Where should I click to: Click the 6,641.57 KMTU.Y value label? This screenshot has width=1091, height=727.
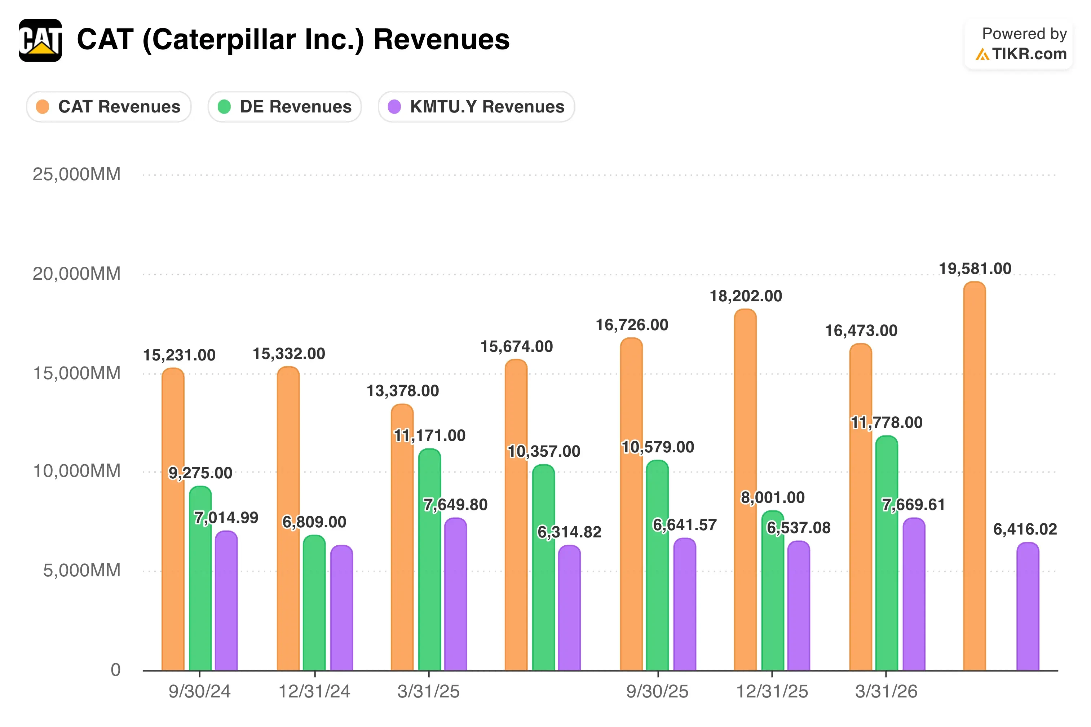[685, 525]
